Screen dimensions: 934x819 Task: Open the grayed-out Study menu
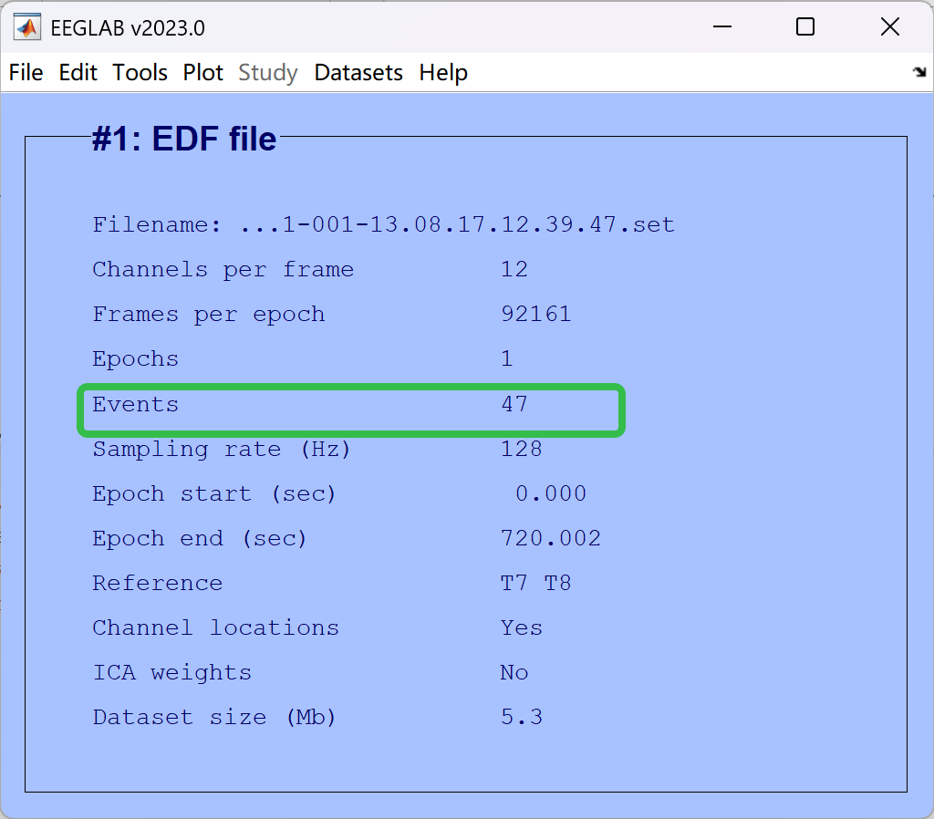pyautogui.click(x=268, y=73)
